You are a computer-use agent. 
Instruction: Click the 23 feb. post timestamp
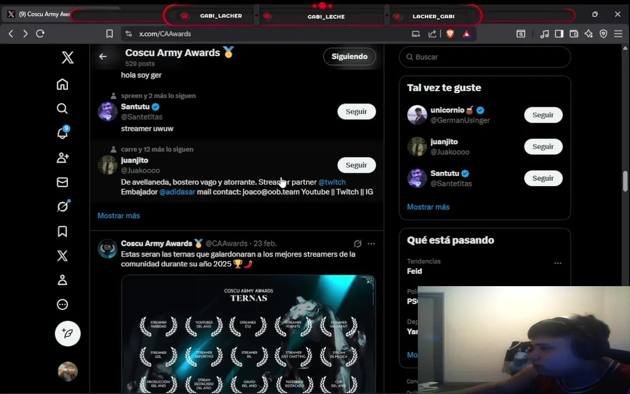tap(265, 243)
